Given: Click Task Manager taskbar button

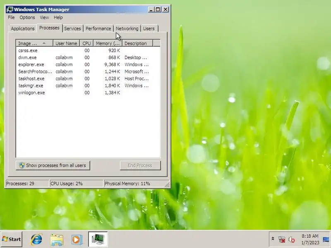Looking at the screenshot, I should [98, 239].
